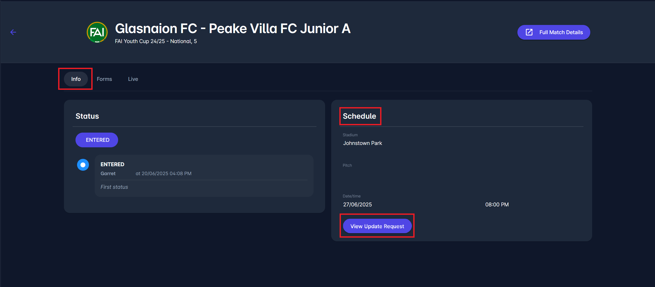Click the user name Garret in status entry
This screenshot has height=287, width=655.
pos(108,174)
